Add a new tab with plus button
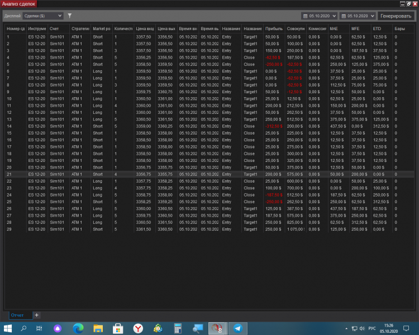Viewport: 419px width, 335px height. click(37, 315)
